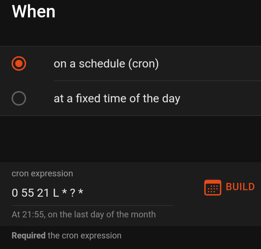Place cursor on "55" in cron expression
261x249 pixels.
[x=28, y=193]
